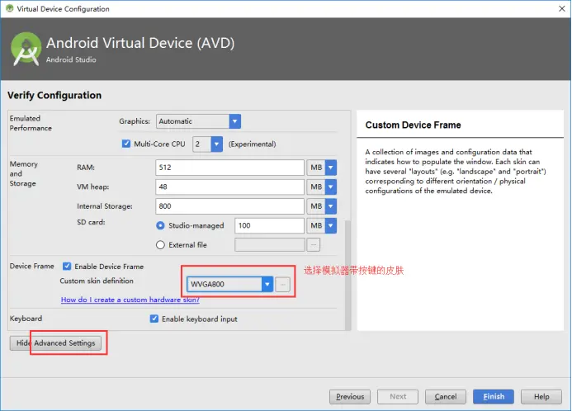Click the Internal Storage field showing 800
The image size is (572, 411).
(x=229, y=206)
